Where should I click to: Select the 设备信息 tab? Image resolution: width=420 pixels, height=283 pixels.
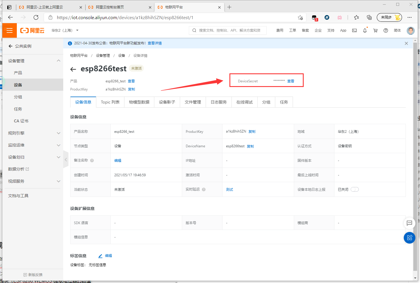(x=83, y=102)
